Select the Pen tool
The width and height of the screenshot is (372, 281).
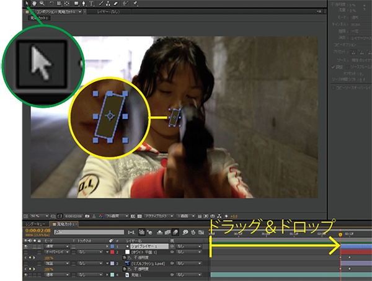84,3
